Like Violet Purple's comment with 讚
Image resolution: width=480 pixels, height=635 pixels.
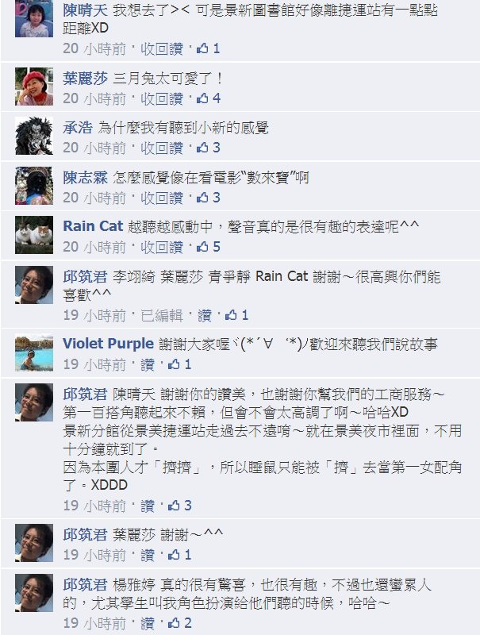[x=148, y=365]
